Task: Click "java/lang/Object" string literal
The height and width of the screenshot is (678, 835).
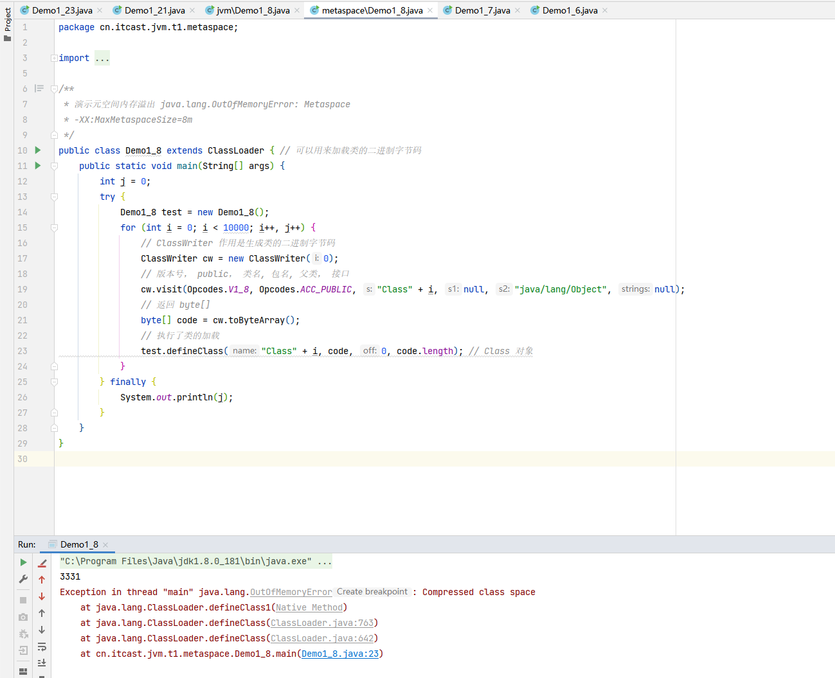Action: pos(561,289)
